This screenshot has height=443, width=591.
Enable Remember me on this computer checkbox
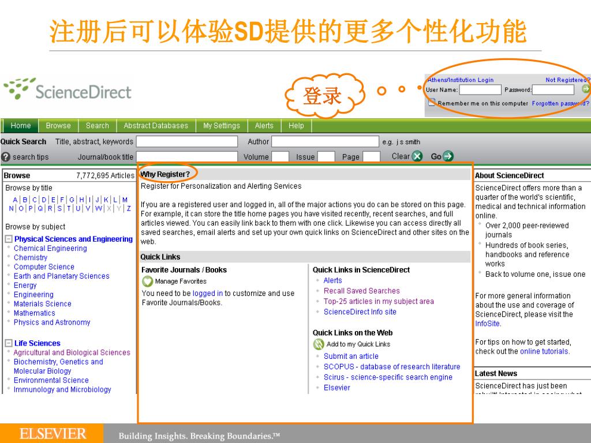coord(432,103)
